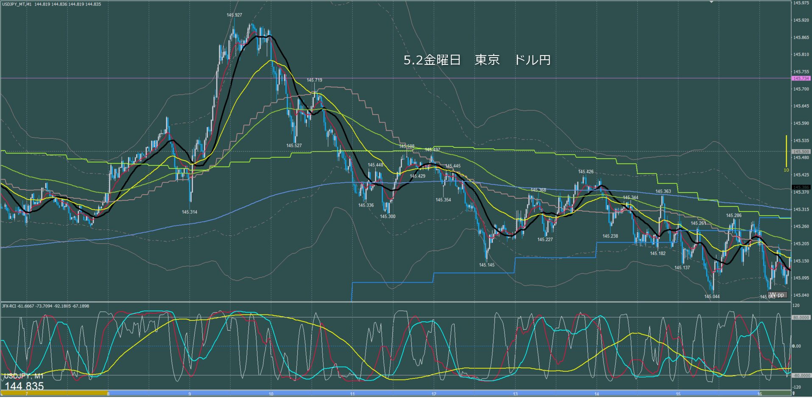Select the pink 145.734 price level tag
This screenshot has width=812, height=398.
click(801, 78)
